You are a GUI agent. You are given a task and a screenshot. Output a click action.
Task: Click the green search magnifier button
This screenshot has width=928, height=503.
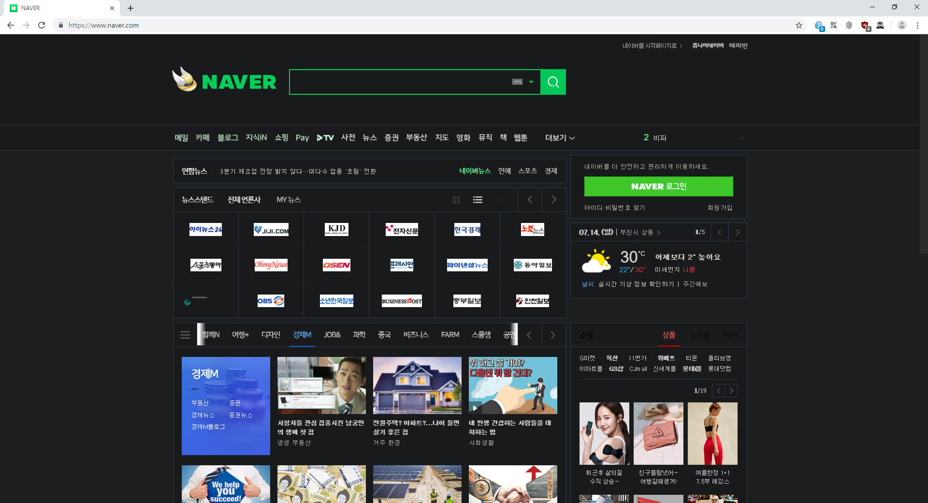(553, 82)
